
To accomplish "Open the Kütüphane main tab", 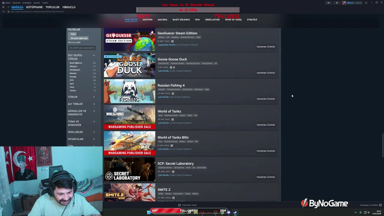I will (x=34, y=7).
